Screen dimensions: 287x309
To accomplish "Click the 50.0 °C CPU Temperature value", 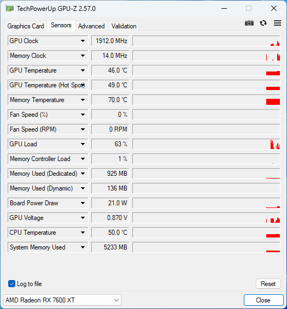I will 110,233.
